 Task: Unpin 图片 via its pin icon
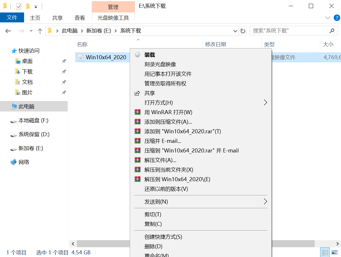(x=64, y=92)
